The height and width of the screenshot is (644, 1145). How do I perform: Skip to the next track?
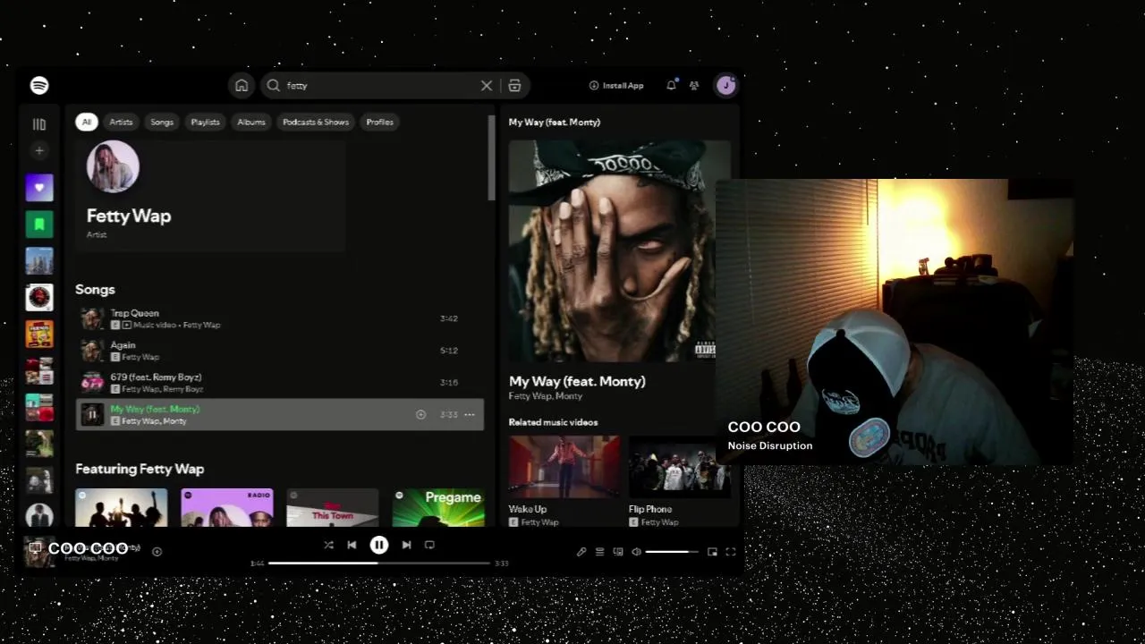coord(406,545)
